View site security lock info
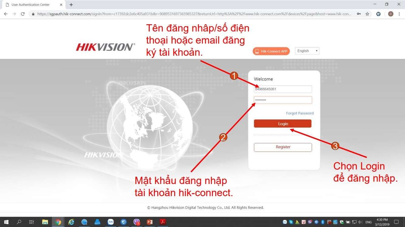This screenshot has height=227, width=405. (x=33, y=14)
